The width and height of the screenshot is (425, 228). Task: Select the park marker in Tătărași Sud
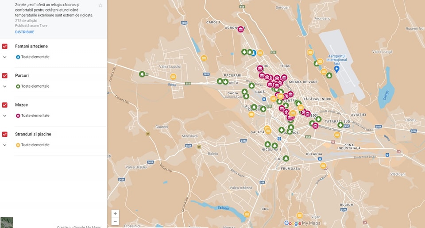click(x=340, y=125)
